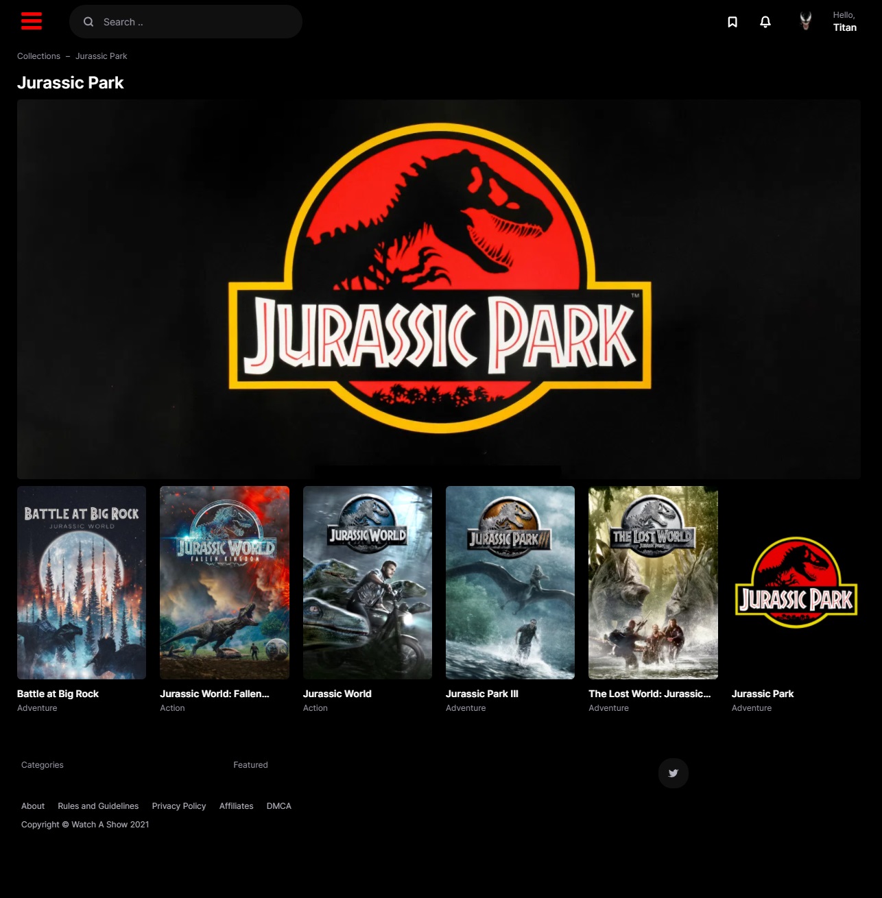Open Battle at Big Rock poster
Screen dimensions: 882x898
pos(82,583)
